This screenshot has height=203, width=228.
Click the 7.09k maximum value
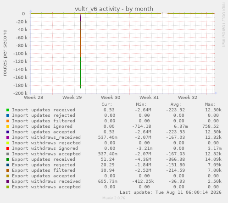[x=215, y=165]
